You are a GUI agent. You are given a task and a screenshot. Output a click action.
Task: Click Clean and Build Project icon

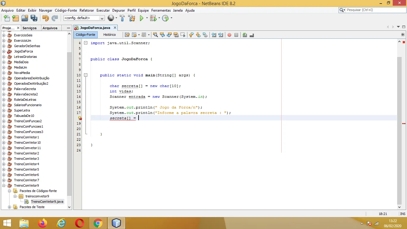tap(131, 18)
